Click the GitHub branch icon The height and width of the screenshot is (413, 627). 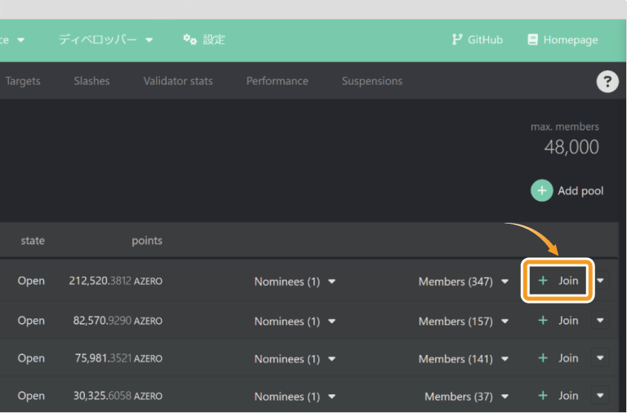click(456, 39)
